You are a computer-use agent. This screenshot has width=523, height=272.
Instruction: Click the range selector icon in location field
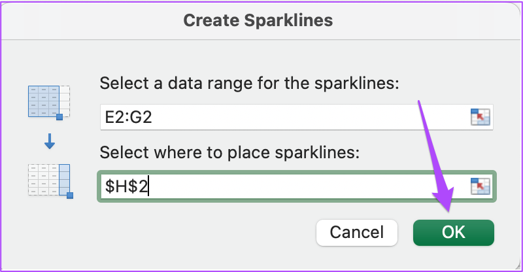[x=480, y=186]
